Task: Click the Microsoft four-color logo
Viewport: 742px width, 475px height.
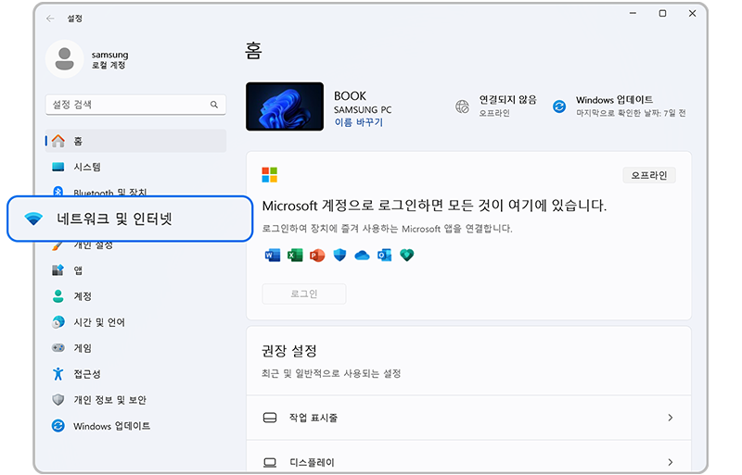Action: click(270, 175)
